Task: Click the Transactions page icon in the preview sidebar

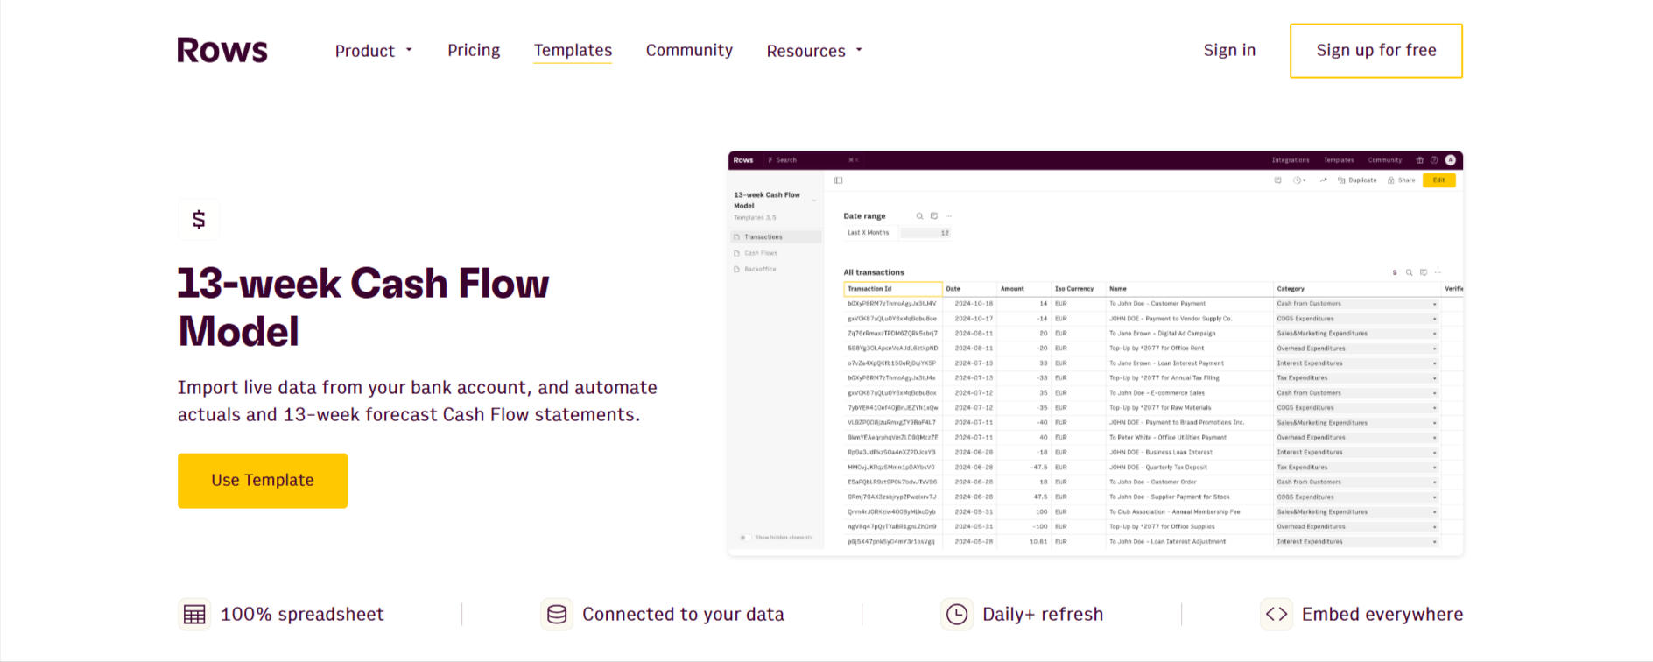Action: click(x=737, y=237)
